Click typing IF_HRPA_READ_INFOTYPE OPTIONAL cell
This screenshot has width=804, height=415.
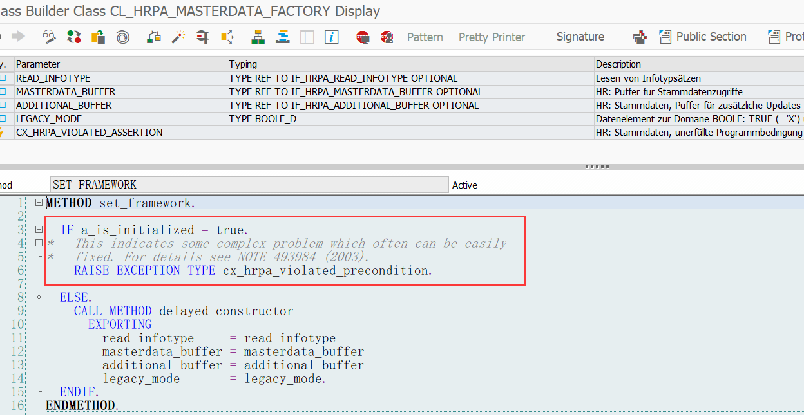pyautogui.click(x=410, y=78)
